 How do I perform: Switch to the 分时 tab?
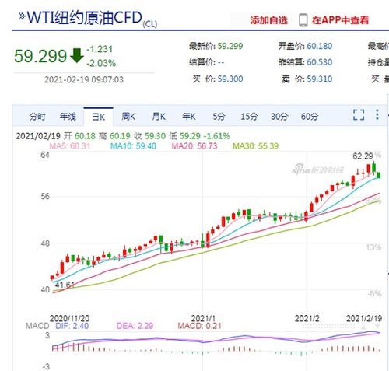[37, 117]
